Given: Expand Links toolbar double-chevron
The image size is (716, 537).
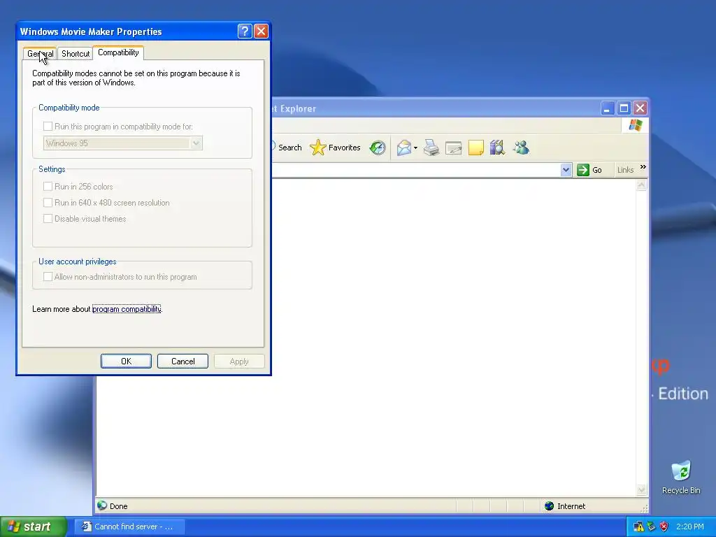Looking at the screenshot, I should (x=643, y=167).
